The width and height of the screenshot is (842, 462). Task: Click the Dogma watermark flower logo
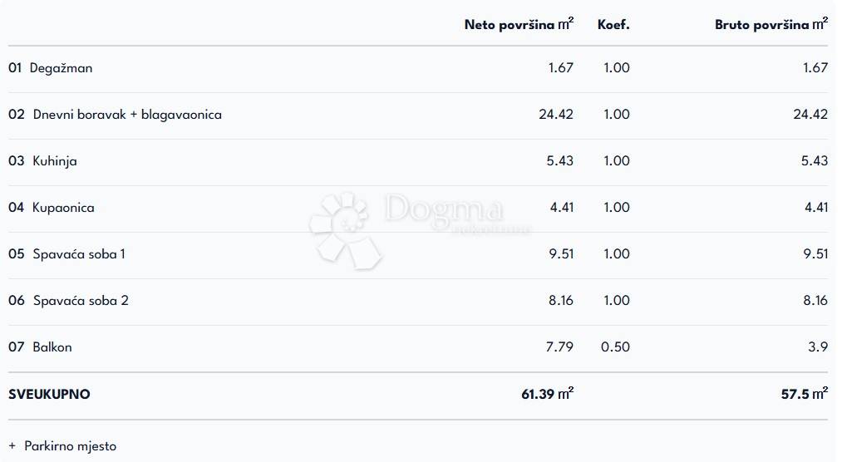pyautogui.click(x=342, y=229)
